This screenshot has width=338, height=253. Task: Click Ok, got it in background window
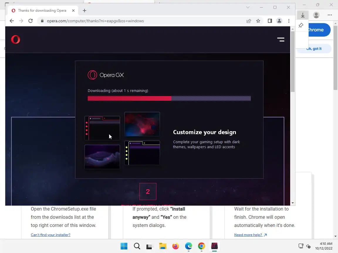[x=314, y=49]
